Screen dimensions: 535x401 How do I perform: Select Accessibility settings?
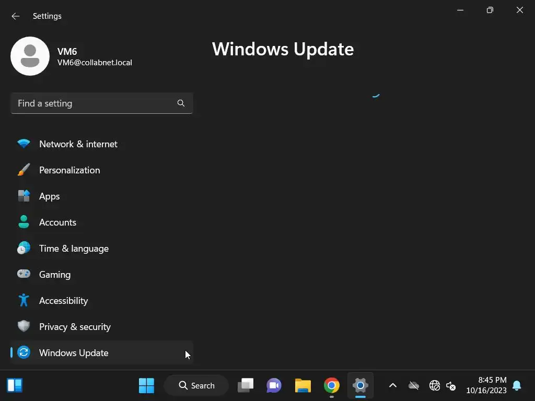coord(102,300)
